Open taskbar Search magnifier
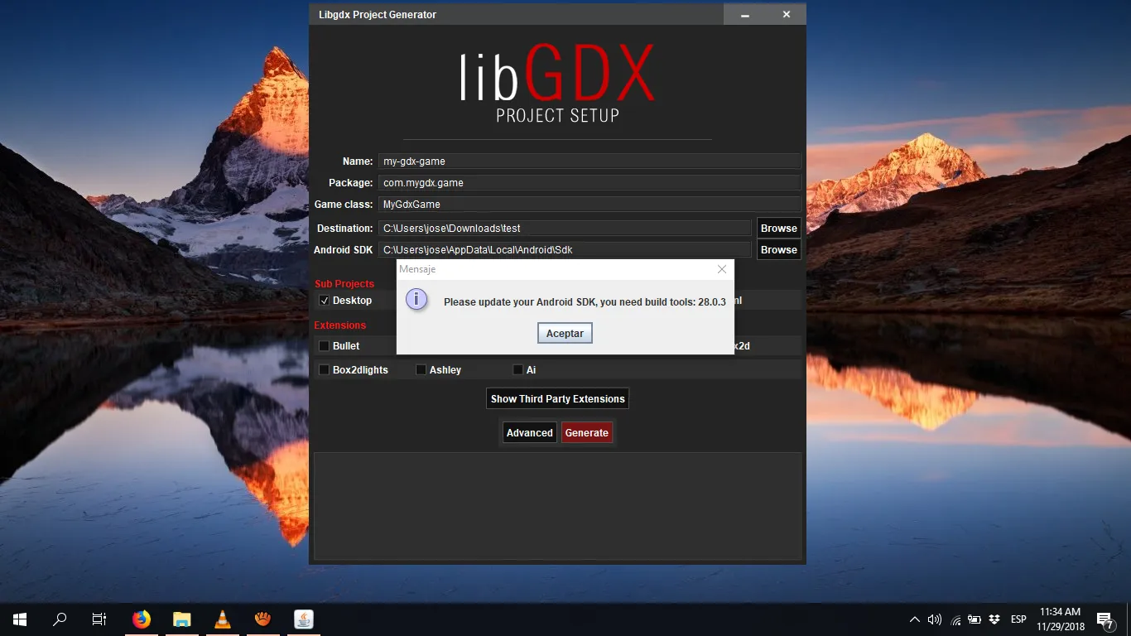The width and height of the screenshot is (1131, 636). (x=60, y=619)
